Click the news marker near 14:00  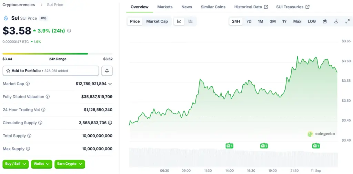point(229,146)
